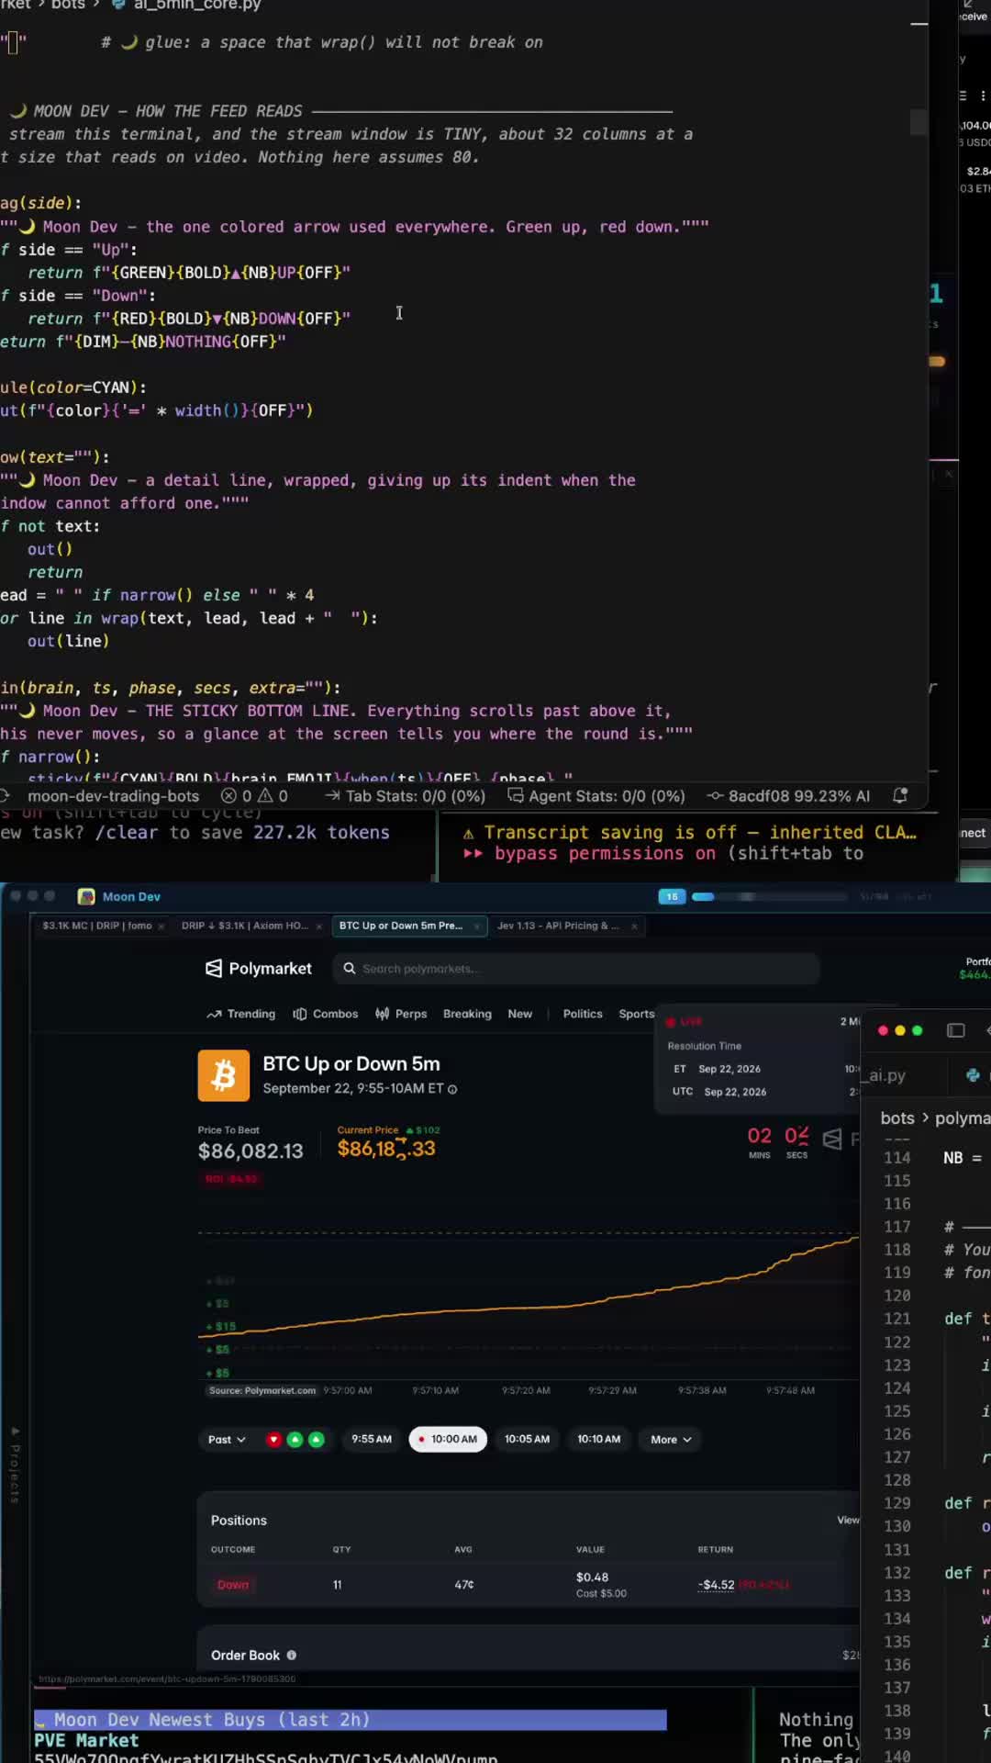Screen dimensions: 991x1763
Task: Expand the More time slots dropdown
Action: [x=671, y=1440]
